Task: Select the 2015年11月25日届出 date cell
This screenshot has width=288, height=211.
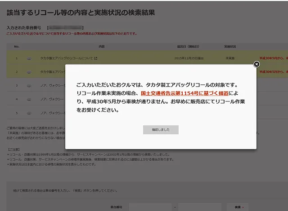Action: pyautogui.click(x=189, y=58)
